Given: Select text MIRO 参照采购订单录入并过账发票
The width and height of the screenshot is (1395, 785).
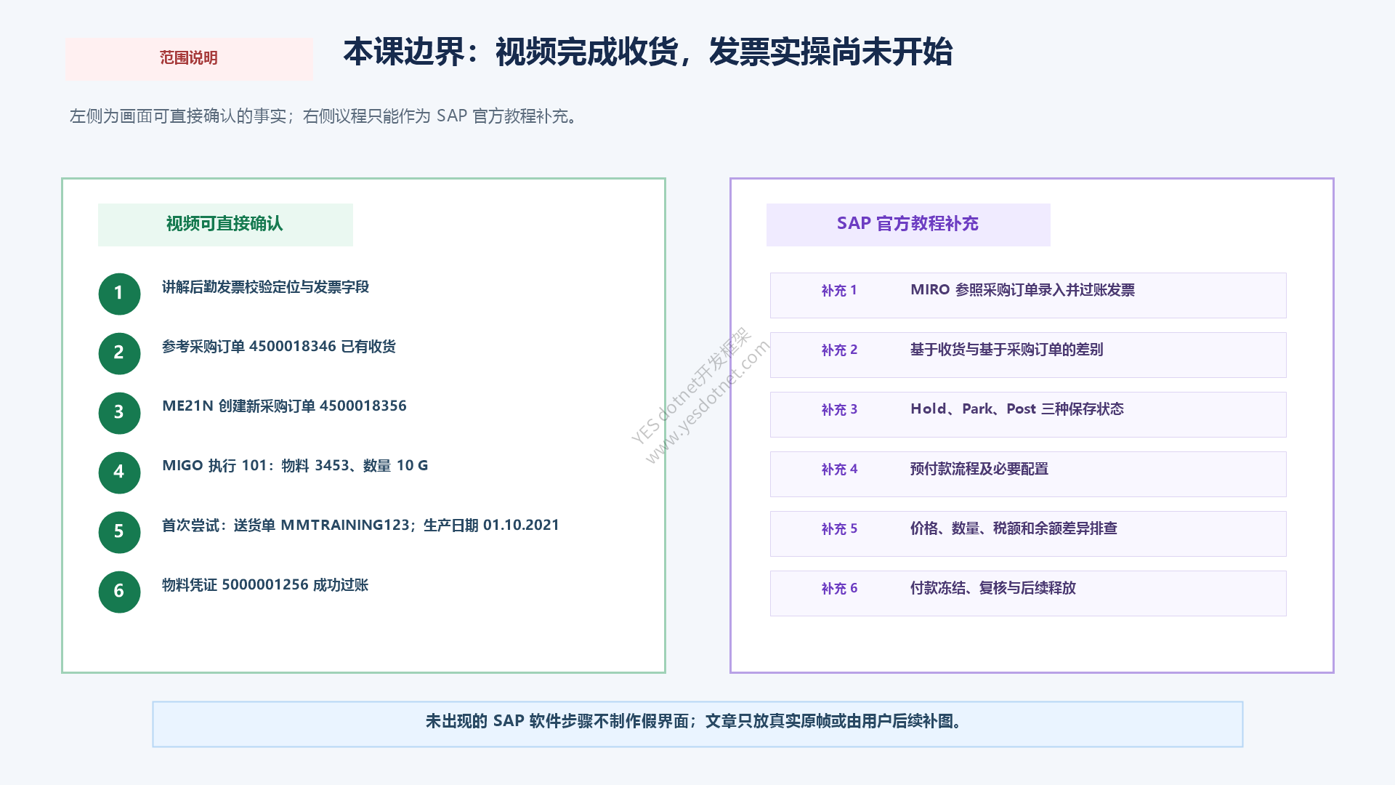Looking at the screenshot, I should tap(1022, 290).
